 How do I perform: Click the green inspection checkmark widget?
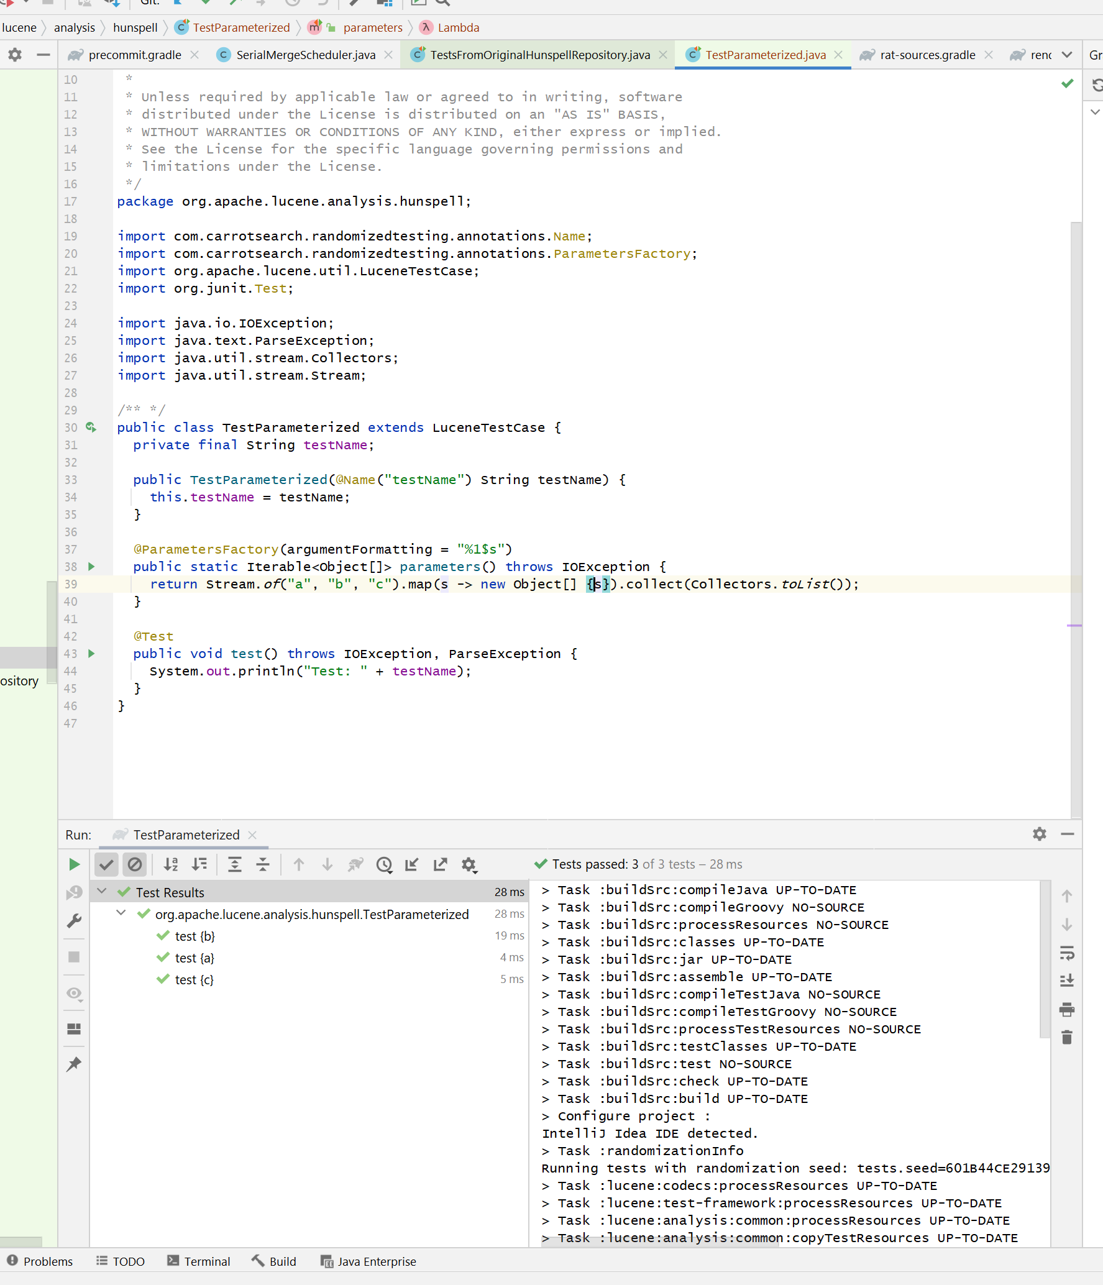coord(1068,83)
